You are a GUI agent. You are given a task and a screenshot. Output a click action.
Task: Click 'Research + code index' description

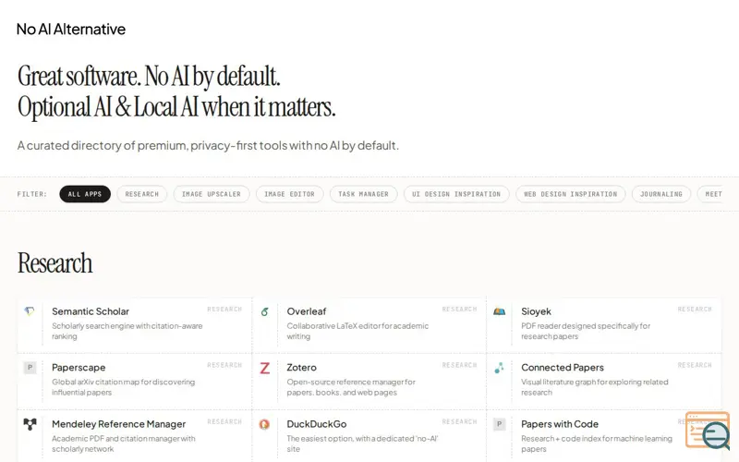[597, 444]
